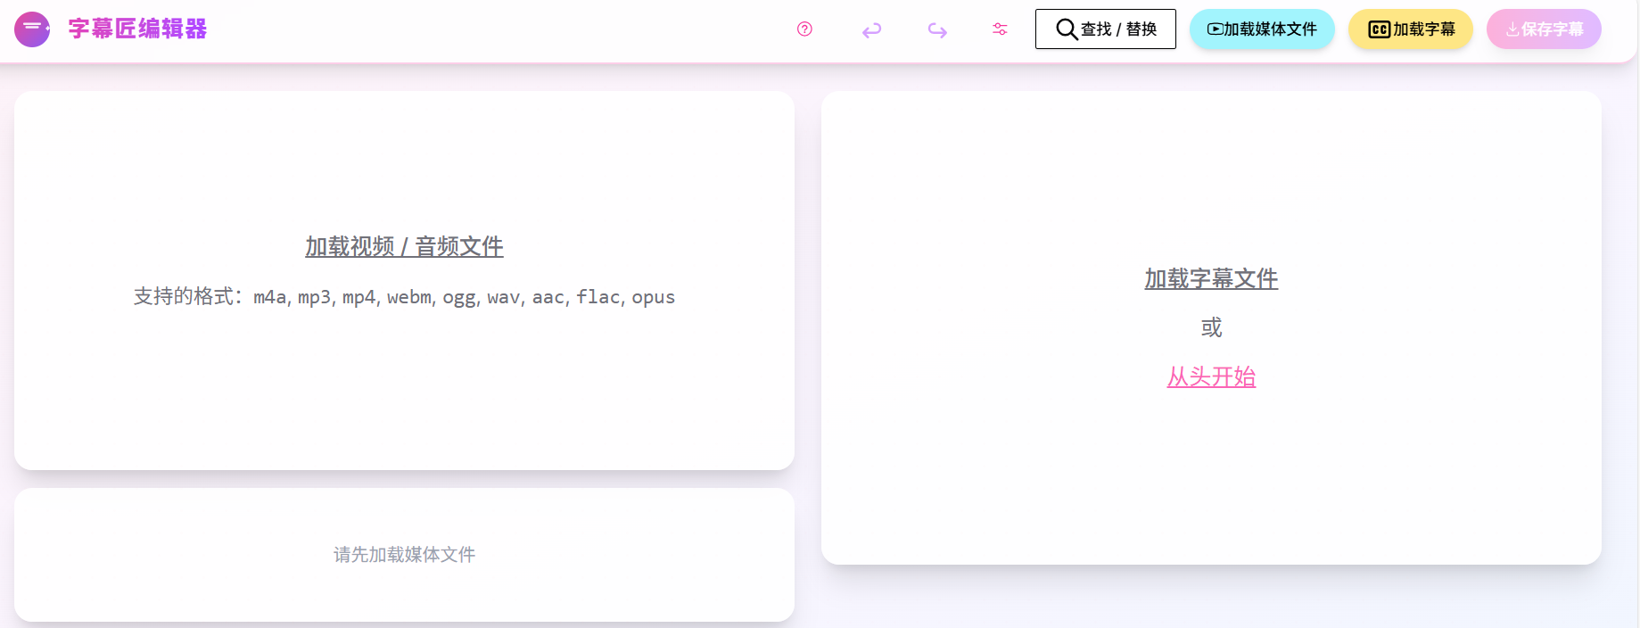This screenshot has width=1640, height=628.
Task: Open the help question mark icon
Action: [x=804, y=29]
